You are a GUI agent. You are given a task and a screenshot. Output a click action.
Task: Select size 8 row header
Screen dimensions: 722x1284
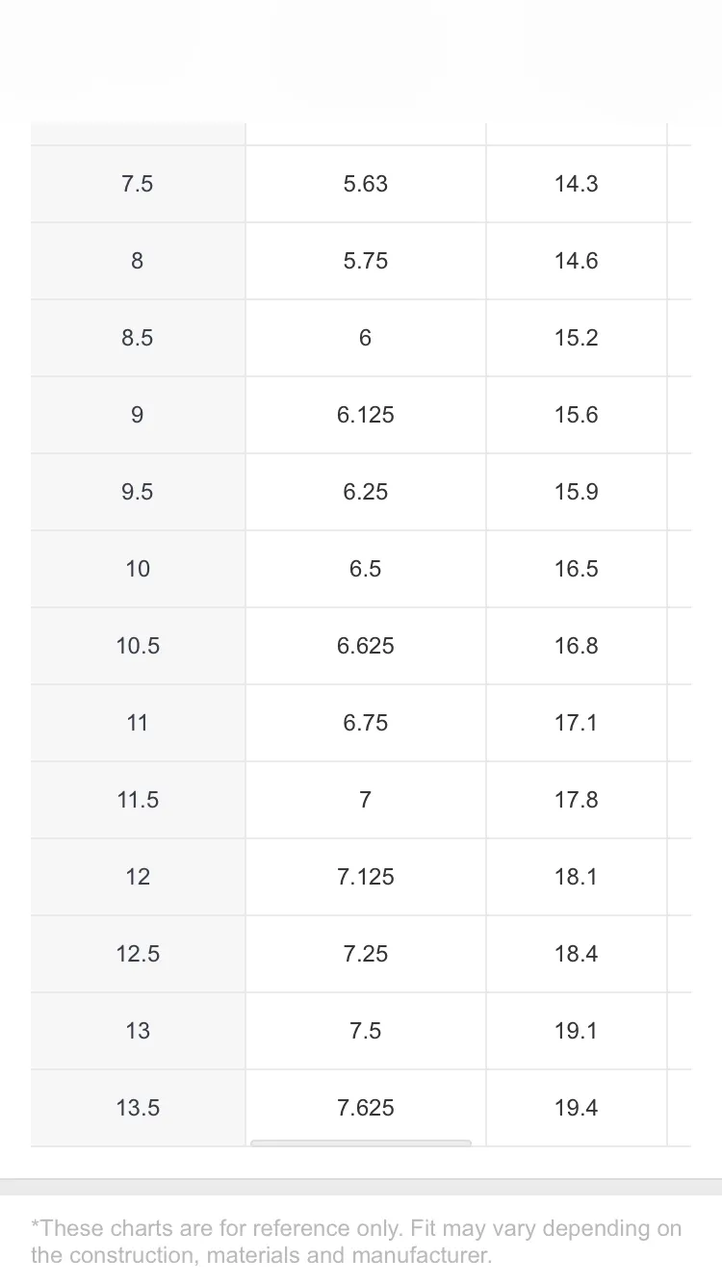pos(138,261)
